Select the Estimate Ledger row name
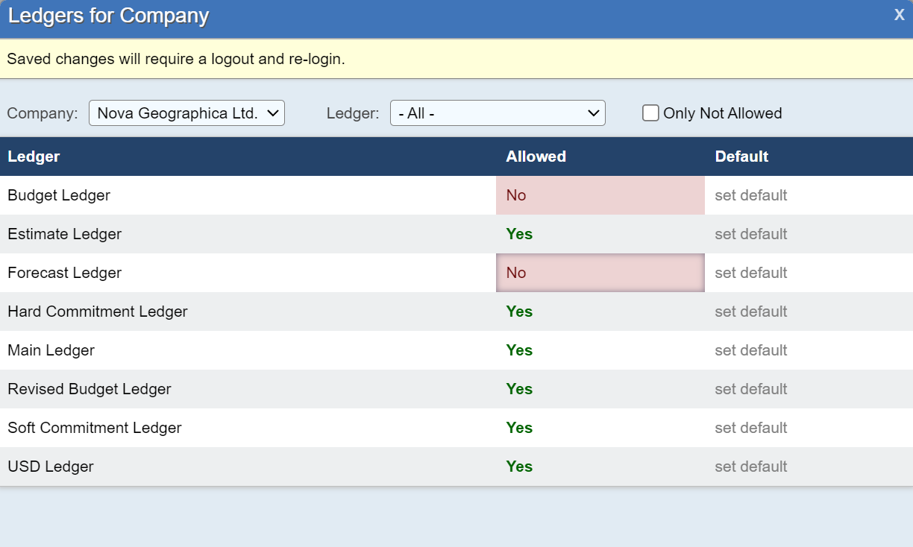 click(64, 234)
